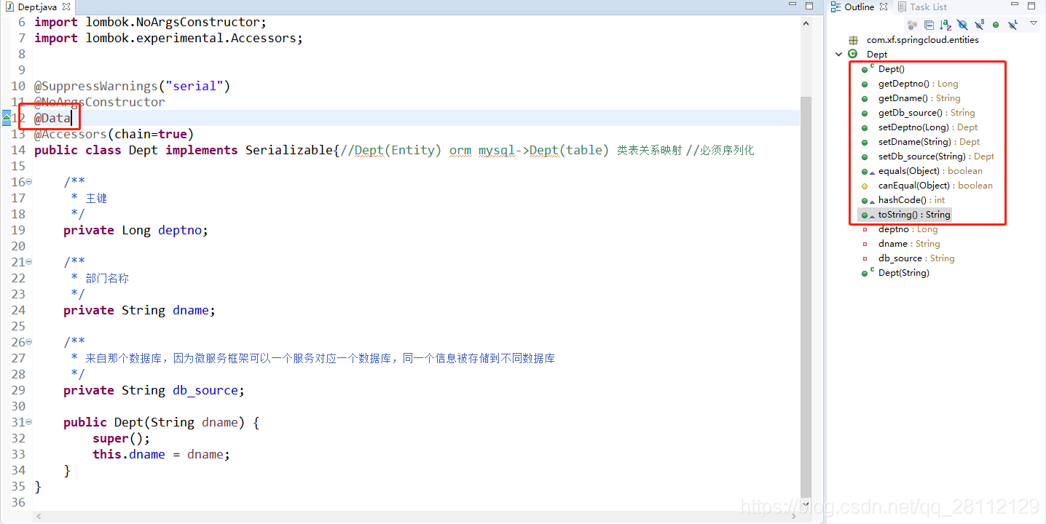Click the yellow protected icon of canEqual(Object)
This screenshot has width=1046, height=524.
tap(865, 186)
